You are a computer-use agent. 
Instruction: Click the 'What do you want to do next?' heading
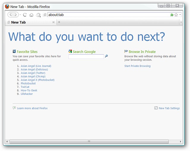click(86, 37)
